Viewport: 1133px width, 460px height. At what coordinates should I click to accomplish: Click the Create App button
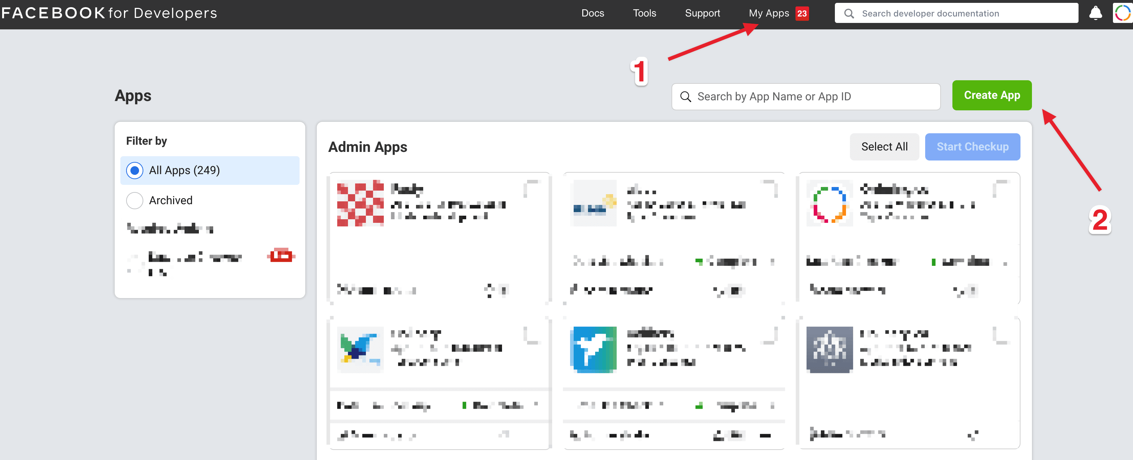pyautogui.click(x=991, y=95)
